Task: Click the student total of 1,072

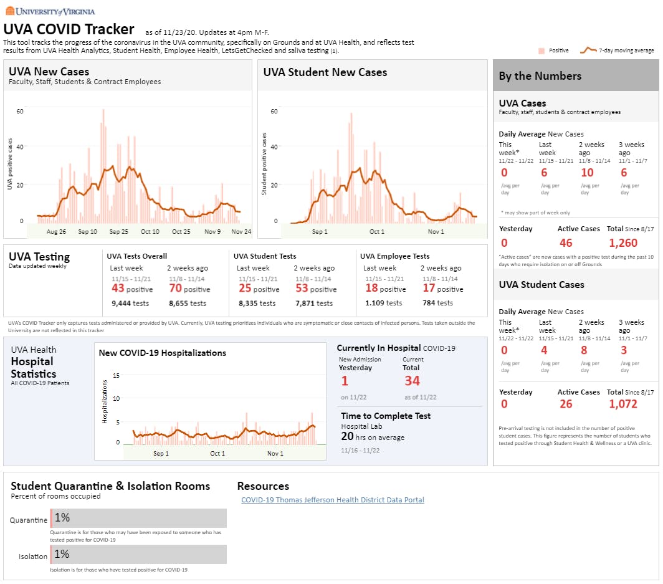Action: pos(623,404)
